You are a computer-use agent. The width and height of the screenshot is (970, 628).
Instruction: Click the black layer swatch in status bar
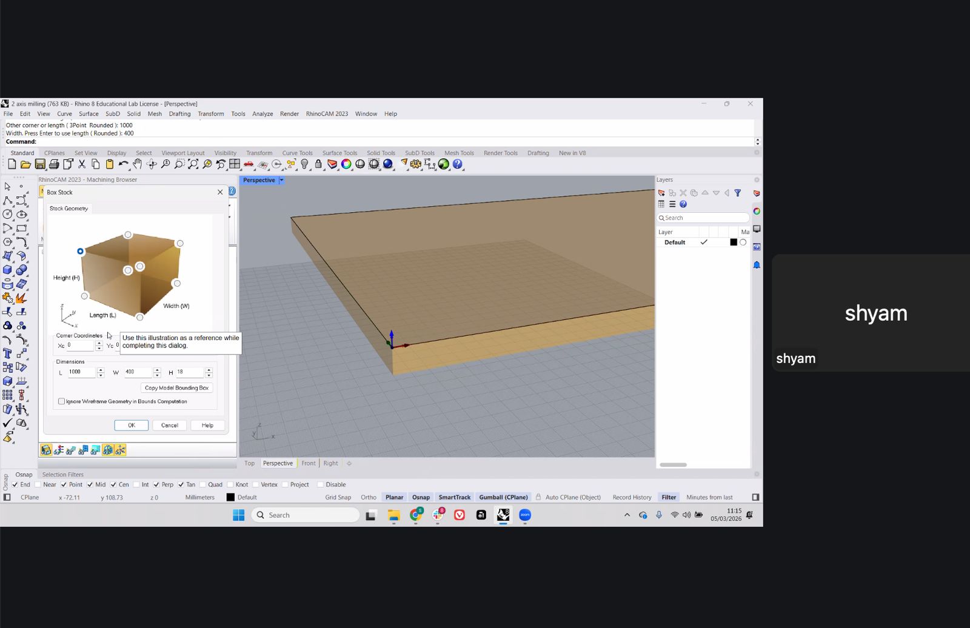point(230,497)
